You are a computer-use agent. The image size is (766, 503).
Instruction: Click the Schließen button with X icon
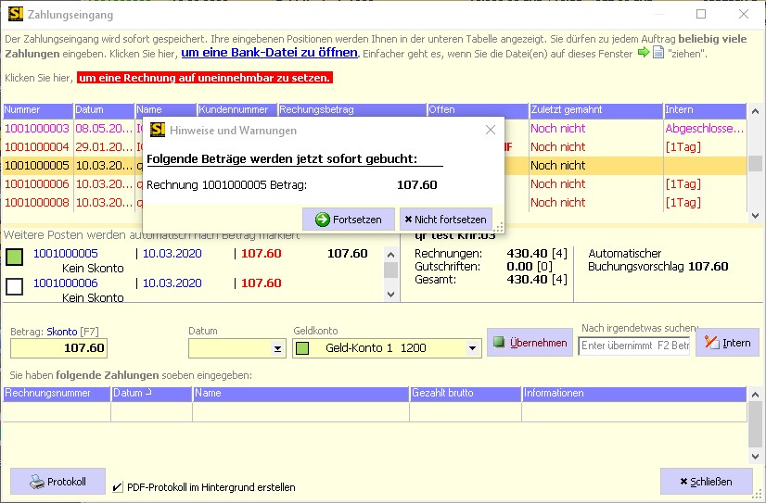click(x=706, y=482)
